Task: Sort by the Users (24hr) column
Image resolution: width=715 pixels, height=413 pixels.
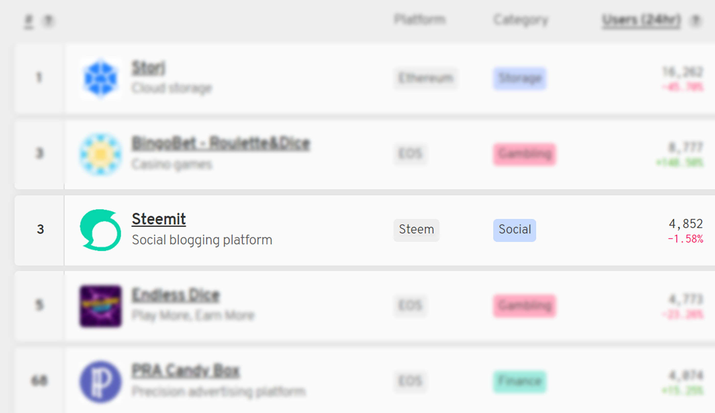Action: (641, 20)
